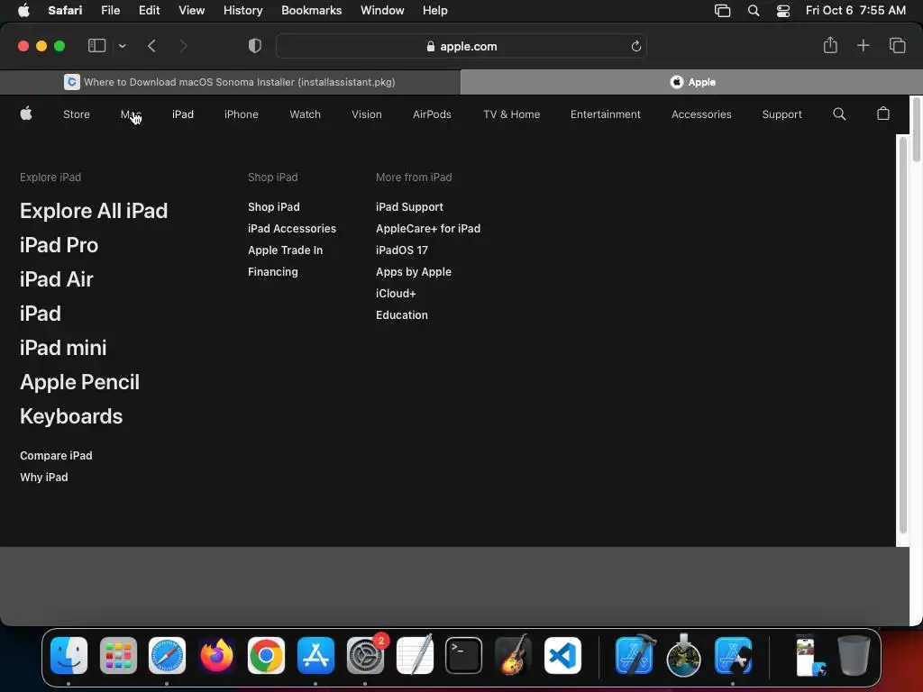
Task: Open the Support navigation item
Action: pos(781,114)
